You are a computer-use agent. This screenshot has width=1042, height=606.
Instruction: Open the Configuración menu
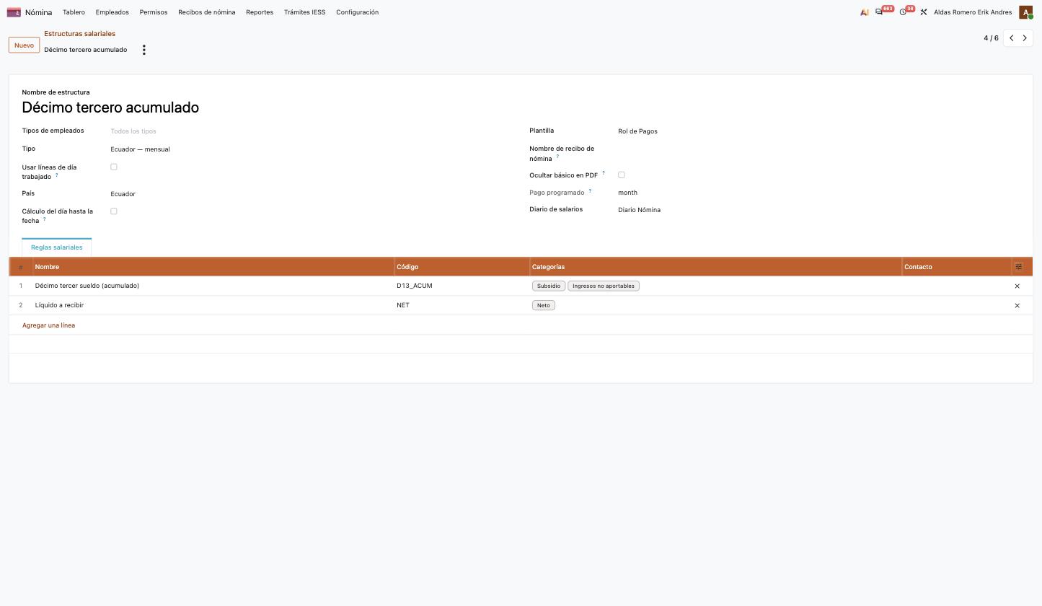pos(358,12)
